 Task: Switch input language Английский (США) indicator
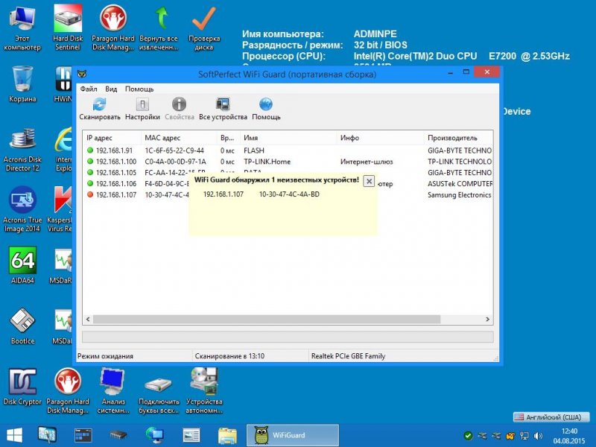click(551, 417)
